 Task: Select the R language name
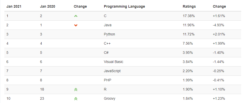(105, 89)
